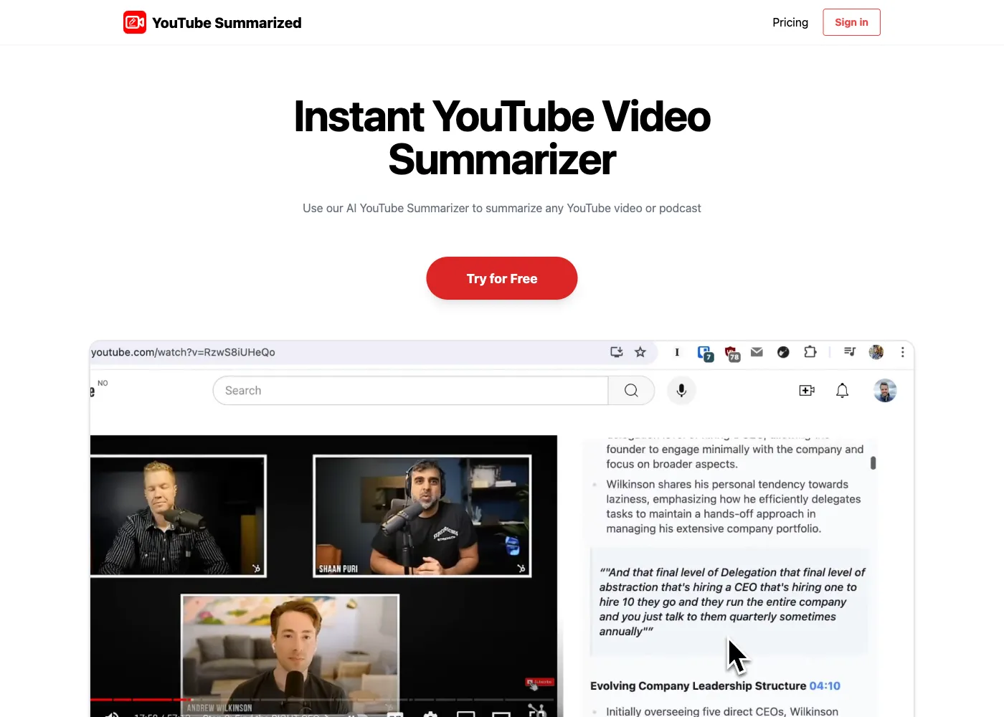Jump to the 04:10 timestamp link
The height and width of the screenshot is (717, 1004).
coord(825,686)
